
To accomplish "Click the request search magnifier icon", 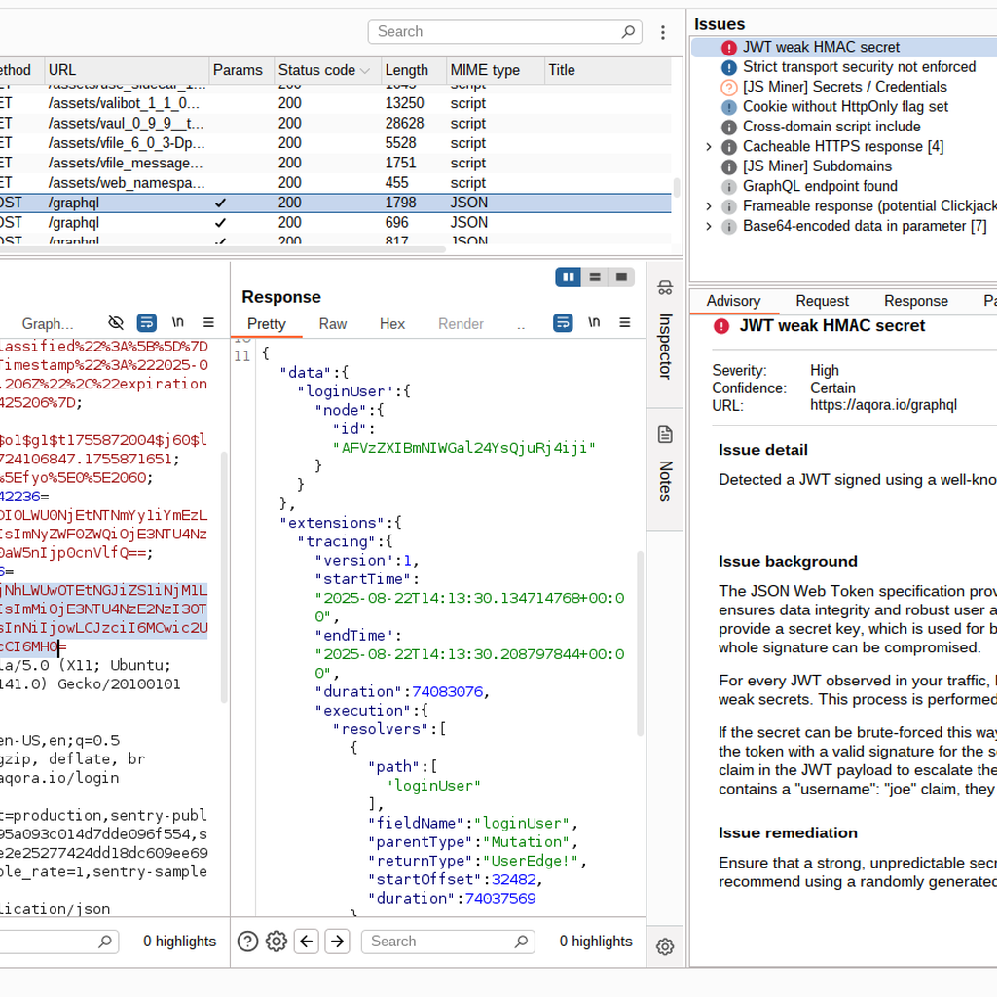I will [x=105, y=942].
